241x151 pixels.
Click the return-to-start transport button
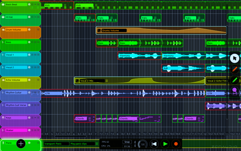(x=154, y=144)
